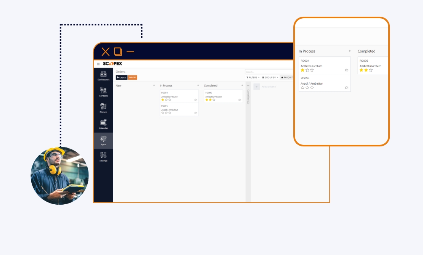Click the Add a Column plus button
Image resolution: width=423 pixels, height=255 pixels.
[x=257, y=87]
